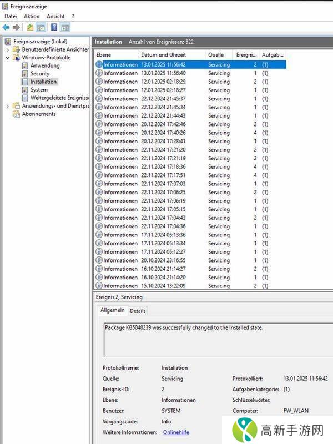Click the Back arrow in the toolbar
333x444 pixels.
(6, 27)
